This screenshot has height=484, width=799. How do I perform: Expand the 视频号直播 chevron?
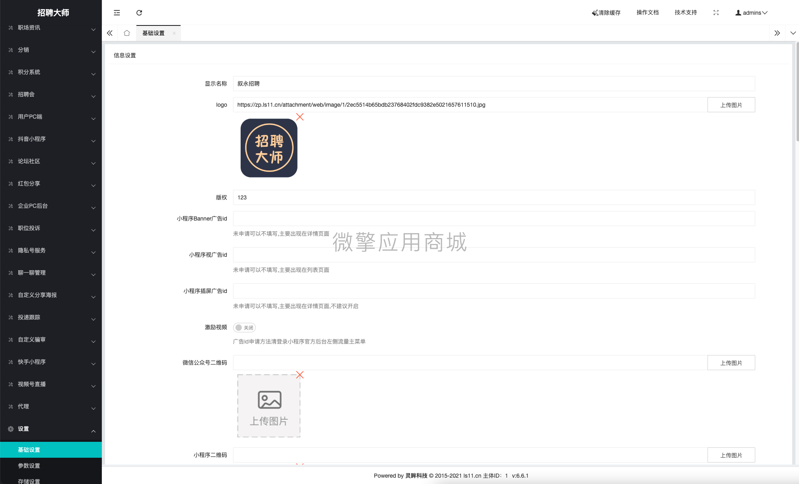coord(93,386)
